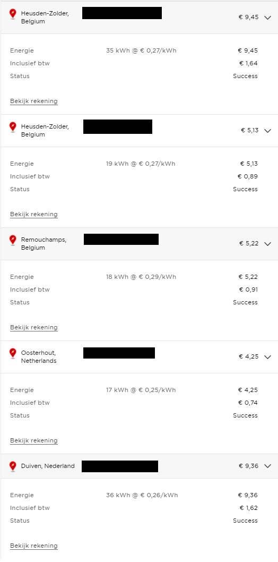Open Bekijk rekening for the 19 kWh session
Image resolution: width=278 pixels, height=562 pixels.
(x=34, y=214)
